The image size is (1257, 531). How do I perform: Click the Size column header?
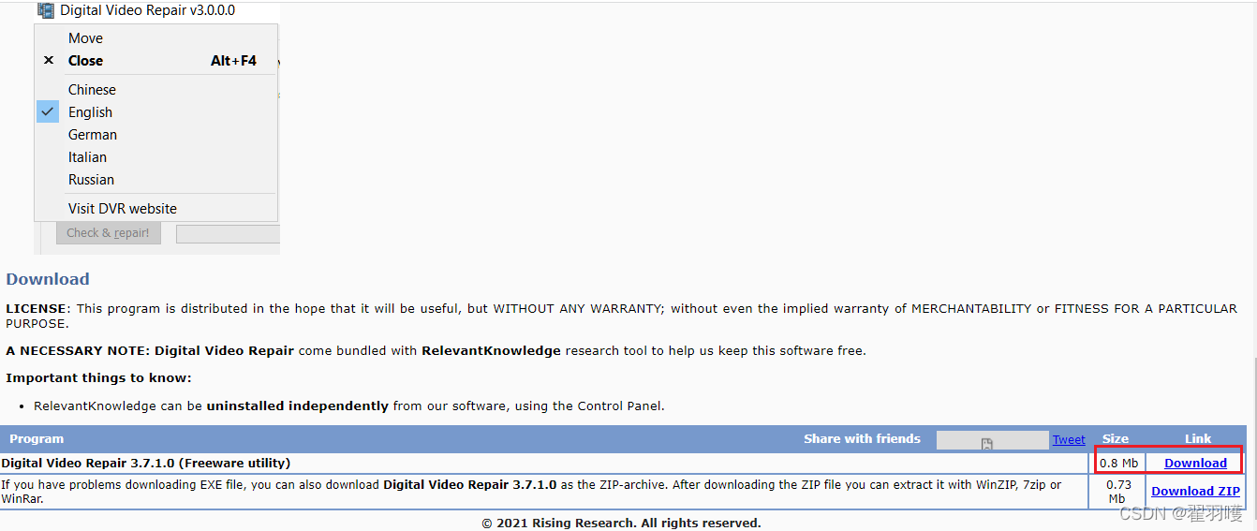click(x=1116, y=438)
